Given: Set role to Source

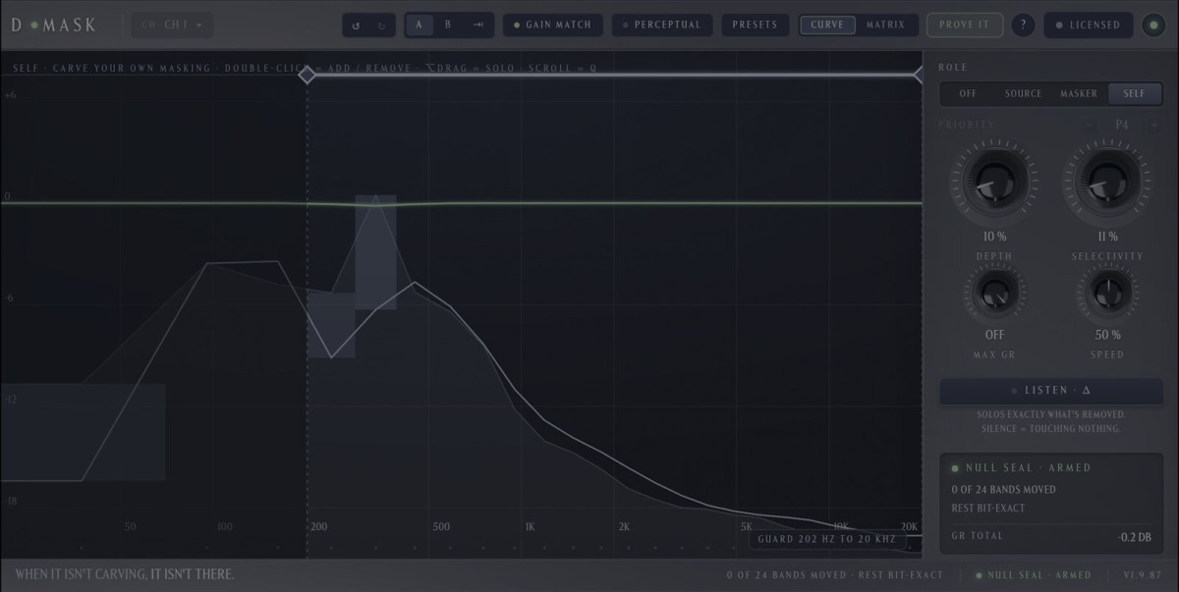Looking at the screenshot, I should click(x=1023, y=93).
